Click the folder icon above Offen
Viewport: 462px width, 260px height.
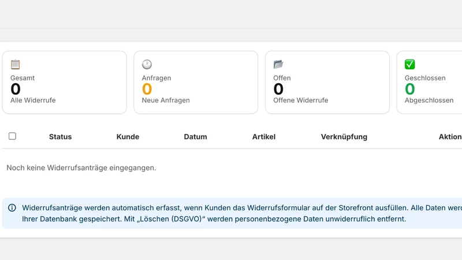[278, 64]
